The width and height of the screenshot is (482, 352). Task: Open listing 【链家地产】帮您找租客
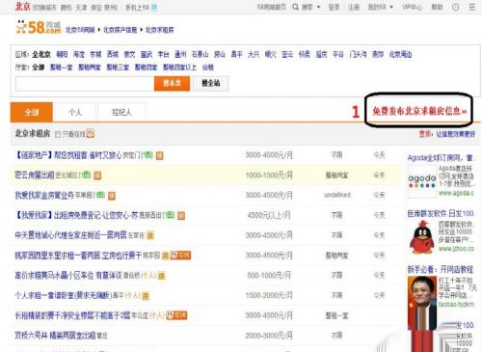click(x=68, y=155)
